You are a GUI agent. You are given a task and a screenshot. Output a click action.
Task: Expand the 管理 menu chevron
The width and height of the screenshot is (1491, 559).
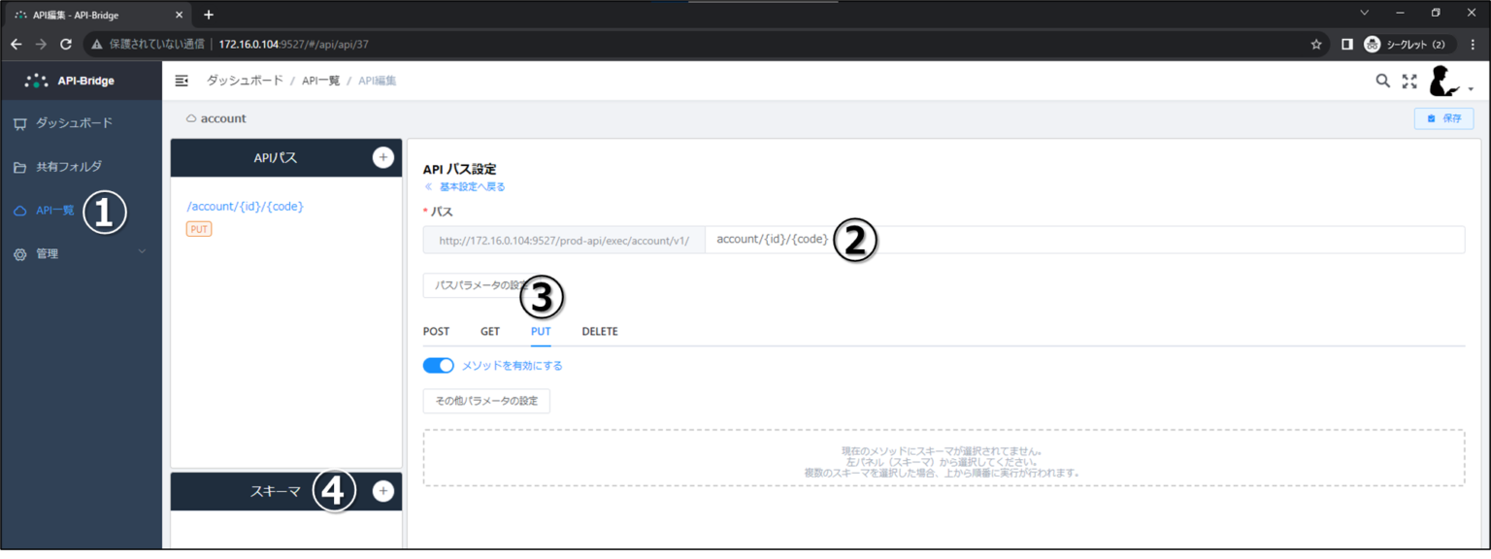pos(142,251)
